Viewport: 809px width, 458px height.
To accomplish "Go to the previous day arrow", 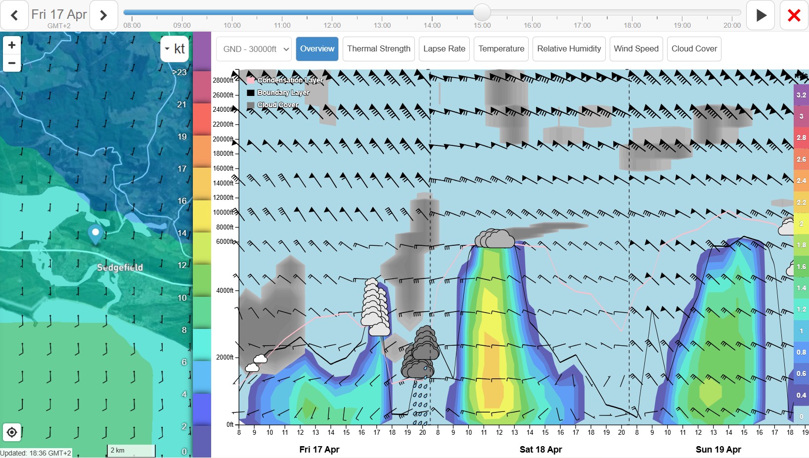I will pyautogui.click(x=15, y=15).
